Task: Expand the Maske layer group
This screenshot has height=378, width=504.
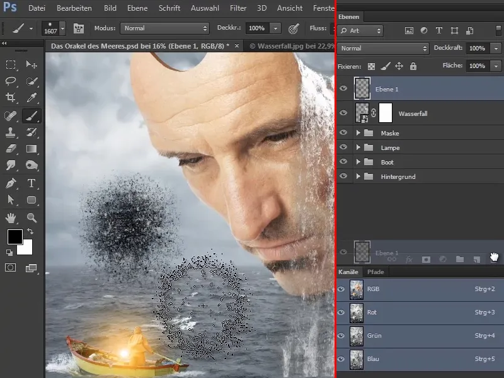Action: [x=358, y=133]
